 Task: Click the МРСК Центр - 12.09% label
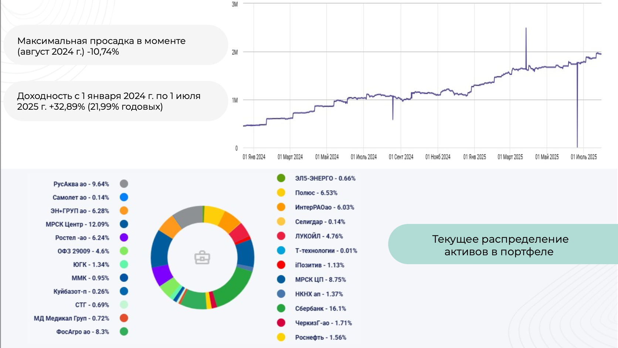coord(77,224)
